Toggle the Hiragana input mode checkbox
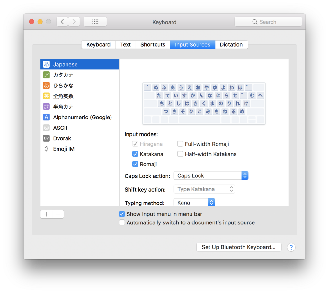 [135, 144]
